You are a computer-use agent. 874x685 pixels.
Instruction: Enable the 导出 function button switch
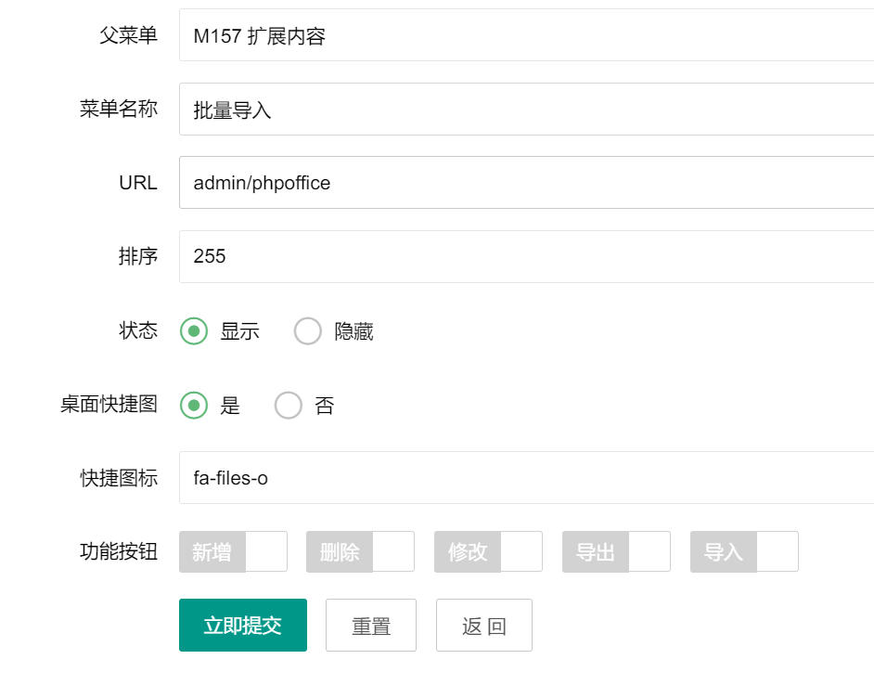coord(616,551)
